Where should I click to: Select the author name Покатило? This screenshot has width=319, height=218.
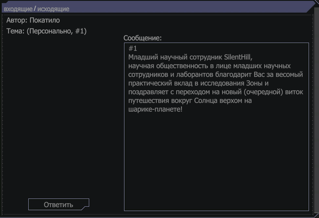click(45, 20)
